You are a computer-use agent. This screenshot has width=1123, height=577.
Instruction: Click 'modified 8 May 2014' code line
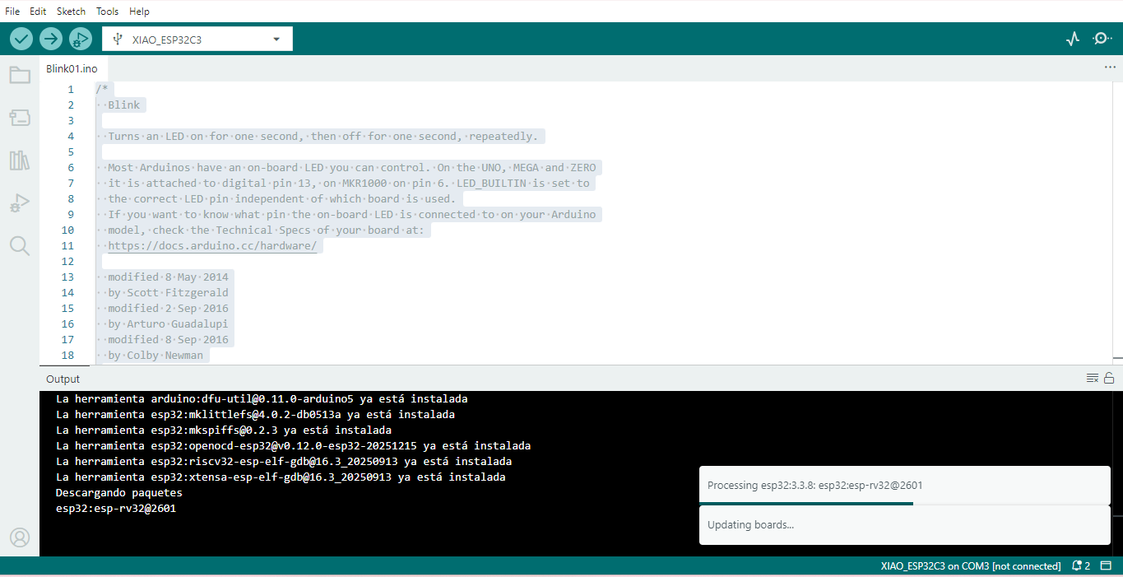(168, 277)
